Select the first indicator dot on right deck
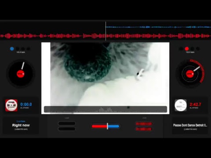 [181, 49]
